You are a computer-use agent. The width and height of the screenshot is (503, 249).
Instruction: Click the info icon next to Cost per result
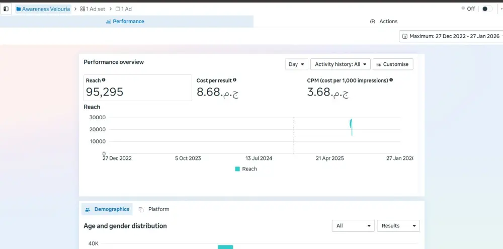pos(235,80)
